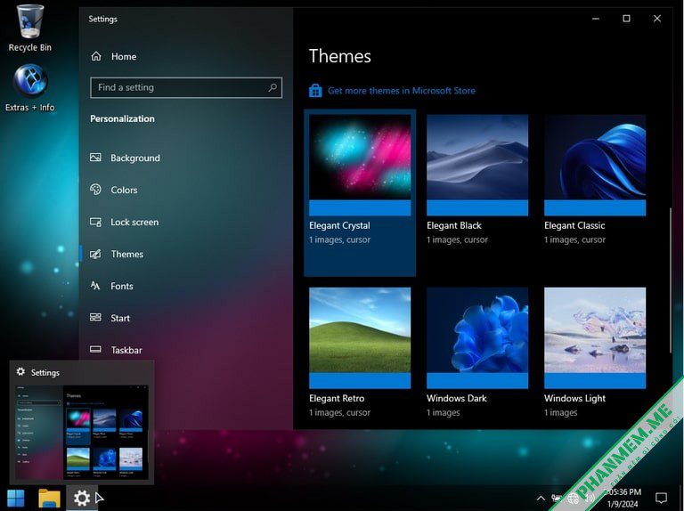Viewport: 684px width, 511px height.
Task: Close the Settings window
Action: pos(657,19)
